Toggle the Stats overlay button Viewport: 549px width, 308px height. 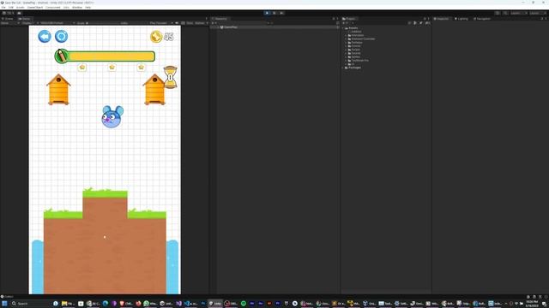(190, 23)
